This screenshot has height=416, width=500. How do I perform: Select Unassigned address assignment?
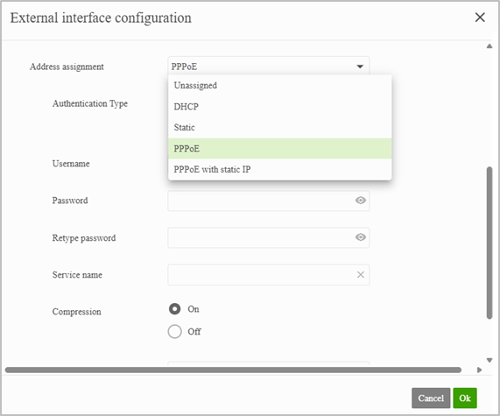280,85
